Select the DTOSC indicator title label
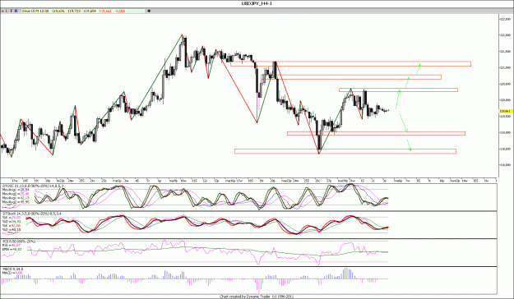The width and height of the screenshot is (514, 299). (33, 186)
